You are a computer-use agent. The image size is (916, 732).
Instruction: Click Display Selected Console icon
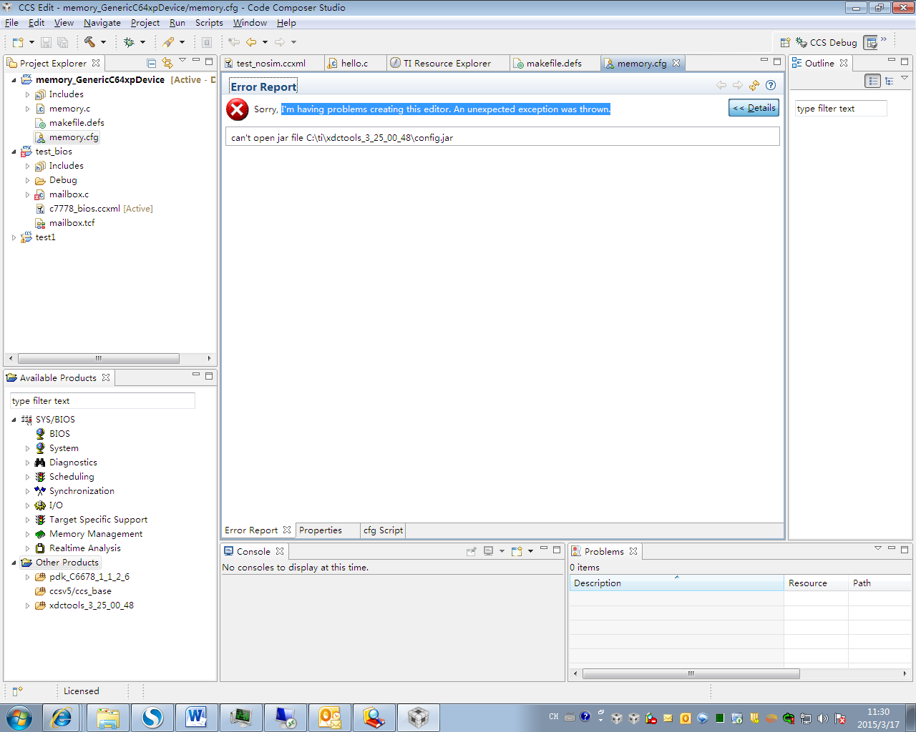point(489,551)
